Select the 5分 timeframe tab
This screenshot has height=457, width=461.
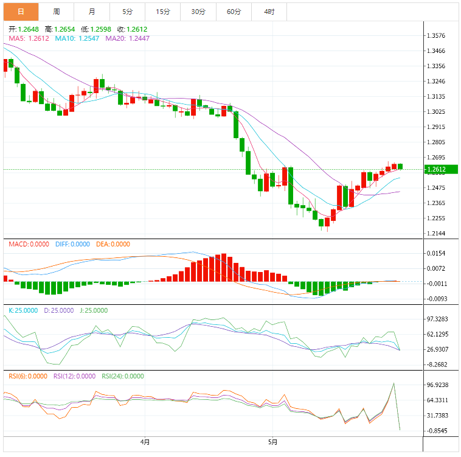(127, 12)
